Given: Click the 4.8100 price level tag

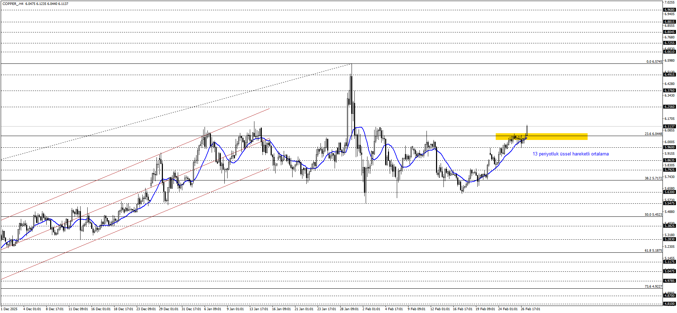Looking at the screenshot, I should click(669, 303).
